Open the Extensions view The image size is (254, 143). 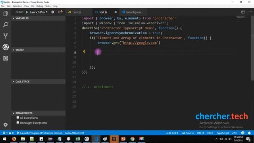click(x=6, y=58)
